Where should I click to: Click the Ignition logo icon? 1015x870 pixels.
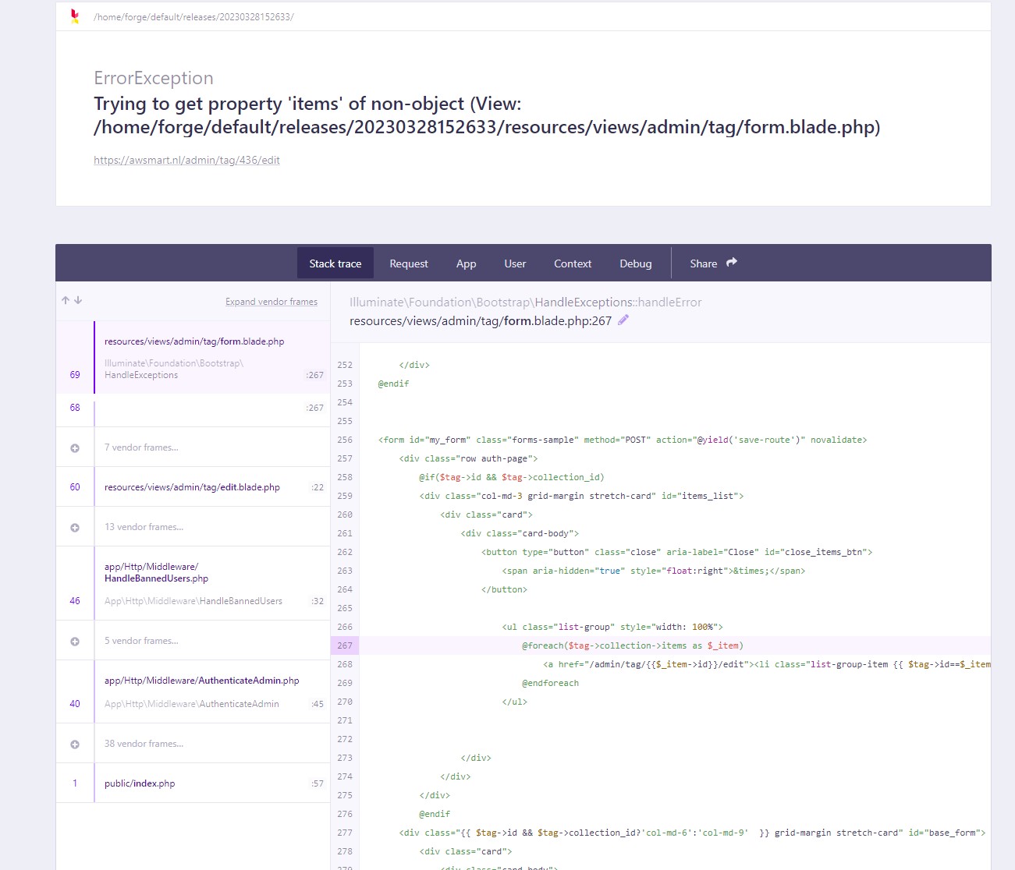click(75, 16)
